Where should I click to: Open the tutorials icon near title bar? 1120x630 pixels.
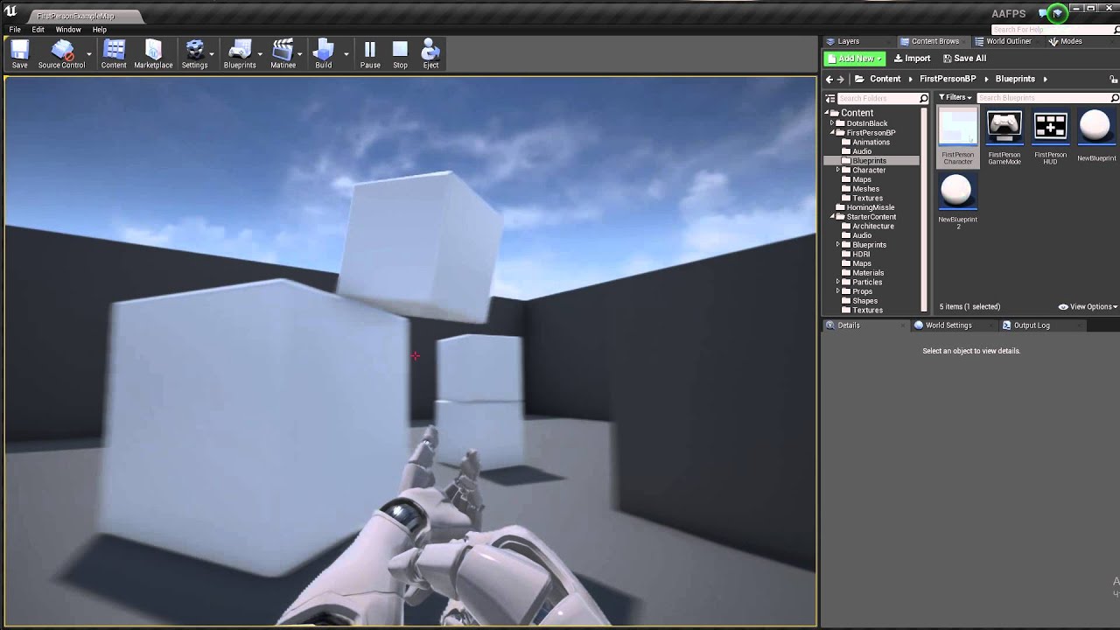click(1058, 13)
